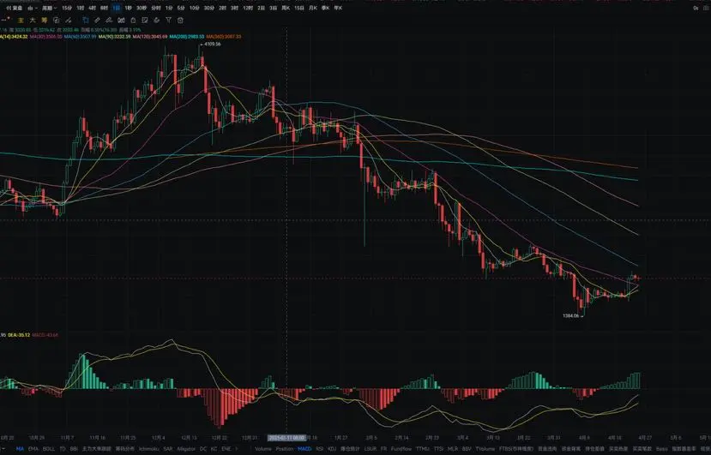Screen dimensions: 711x455
Task: Switch chart to 年K
Action: [x=338, y=9]
